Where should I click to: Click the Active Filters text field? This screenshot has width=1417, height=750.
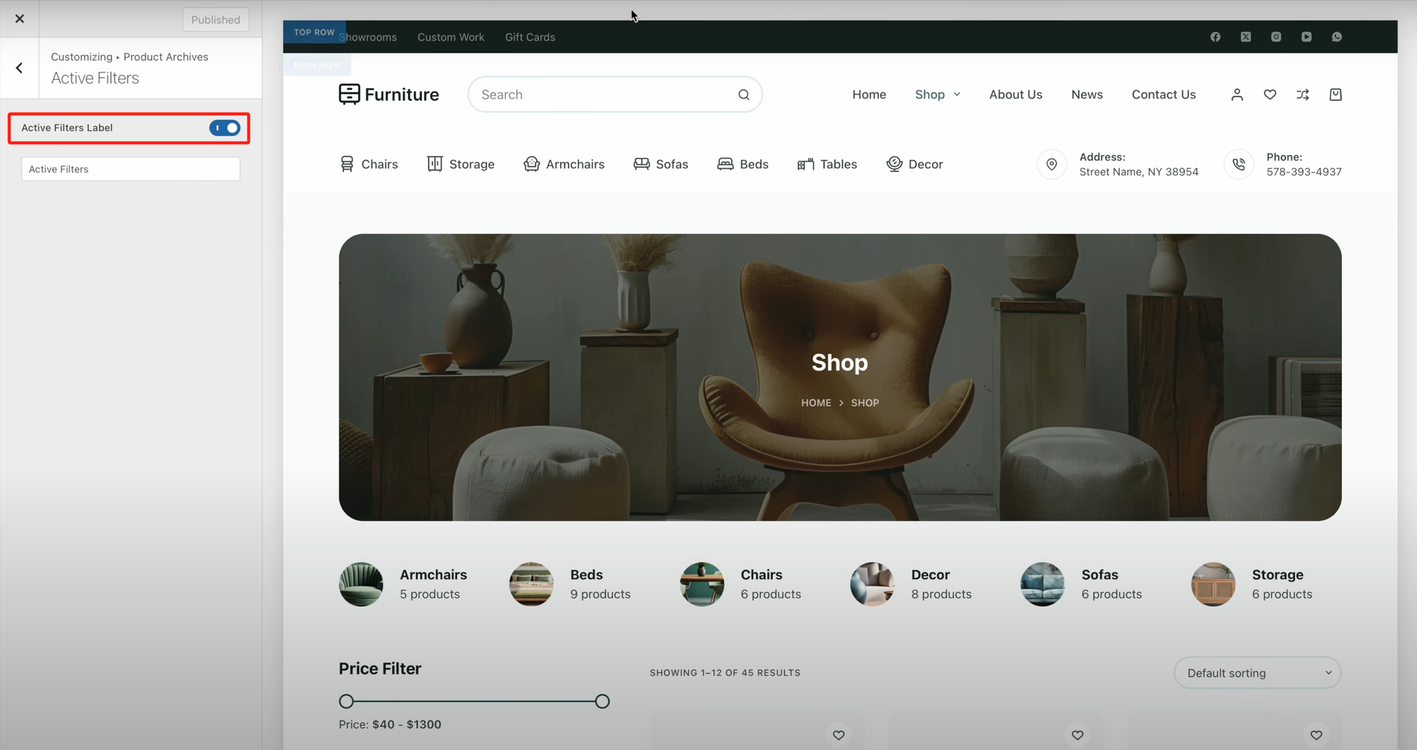pos(130,169)
